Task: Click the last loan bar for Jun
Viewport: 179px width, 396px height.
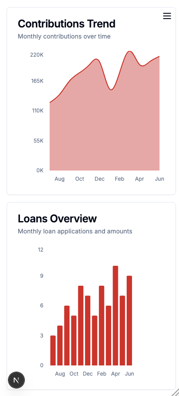Action: (x=129, y=321)
